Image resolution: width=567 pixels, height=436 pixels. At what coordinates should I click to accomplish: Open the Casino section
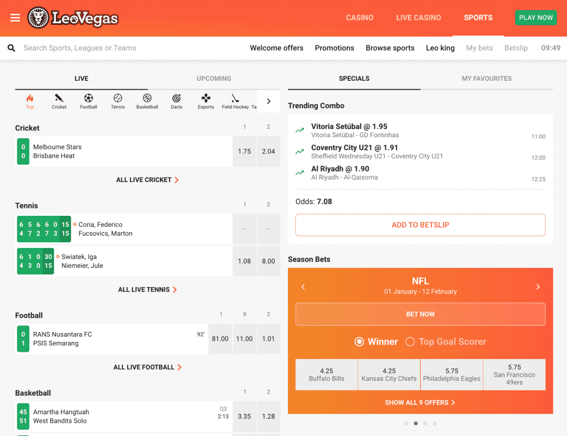tap(359, 18)
